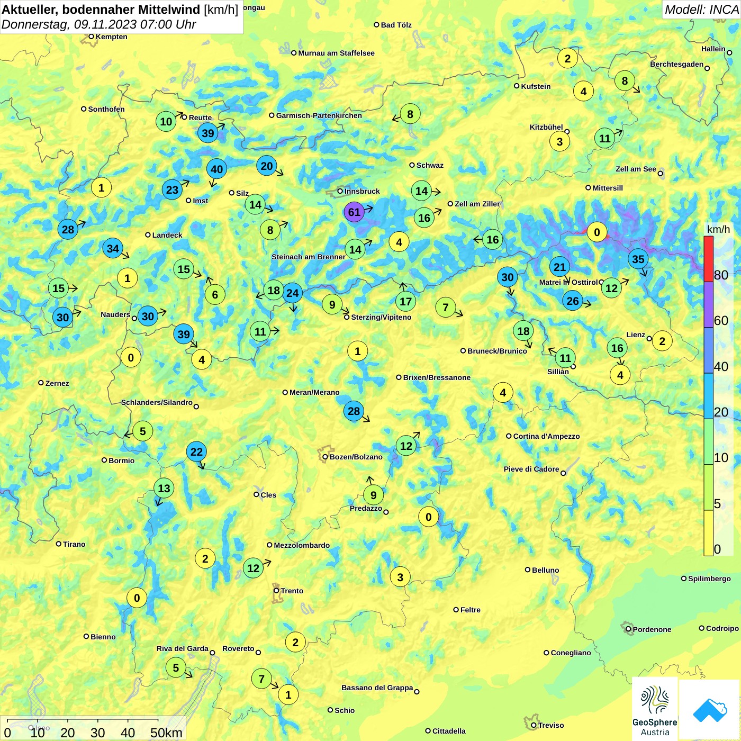
Task: Pick the light blue 20–40 legend swatch
Action: tap(708, 396)
